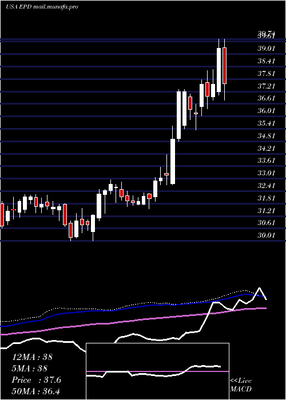Click the 30.01 price axis label
The width and height of the screenshot is (286, 400).
click(266, 235)
